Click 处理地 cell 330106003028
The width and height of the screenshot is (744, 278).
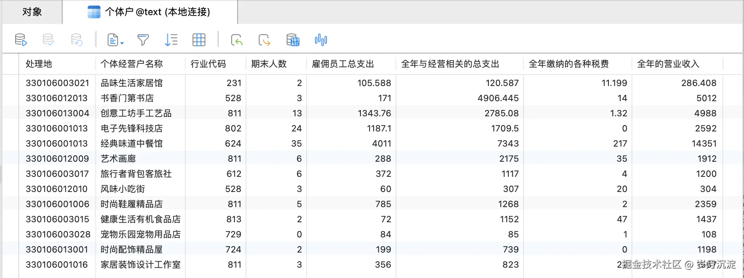(x=58, y=234)
